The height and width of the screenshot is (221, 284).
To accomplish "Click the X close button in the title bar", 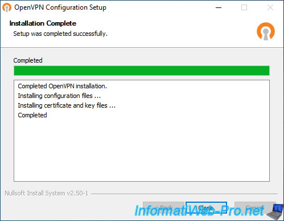I will coord(270,7).
